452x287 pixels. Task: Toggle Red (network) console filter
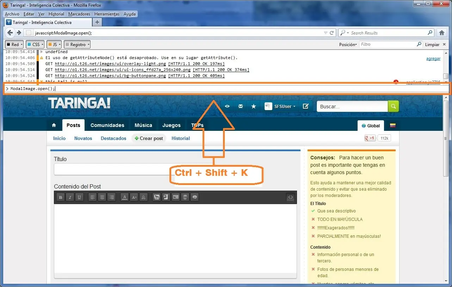pos(14,44)
